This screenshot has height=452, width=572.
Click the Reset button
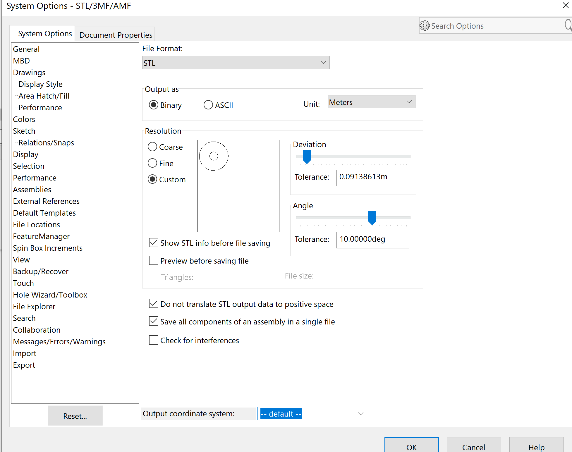pyautogui.click(x=75, y=416)
